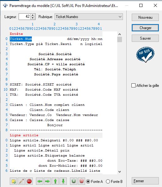Screen dimensions: 162x187
Task: Enable the Afficher la grille checkbox
Action: [x=133, y=86]
